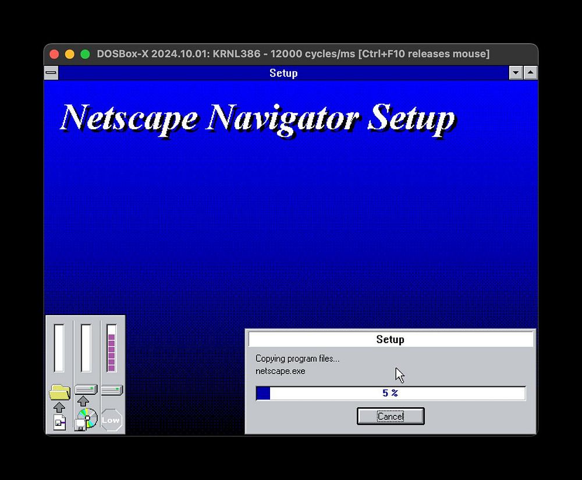Zoom DOSBox-X with the green button

click(x=85, y=54)
